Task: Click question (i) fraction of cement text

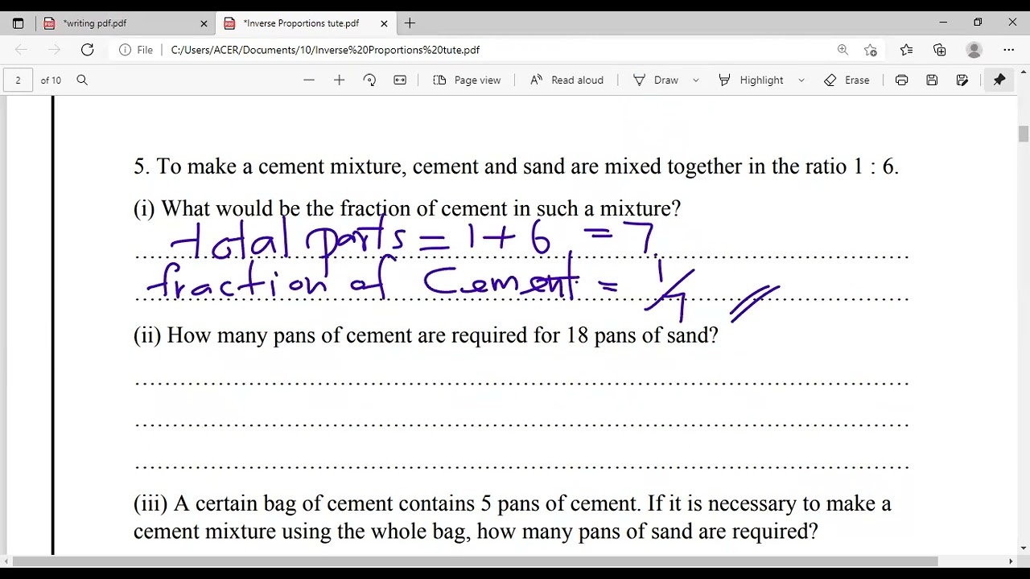Action: pyautogui.click(x=407, y=208)
